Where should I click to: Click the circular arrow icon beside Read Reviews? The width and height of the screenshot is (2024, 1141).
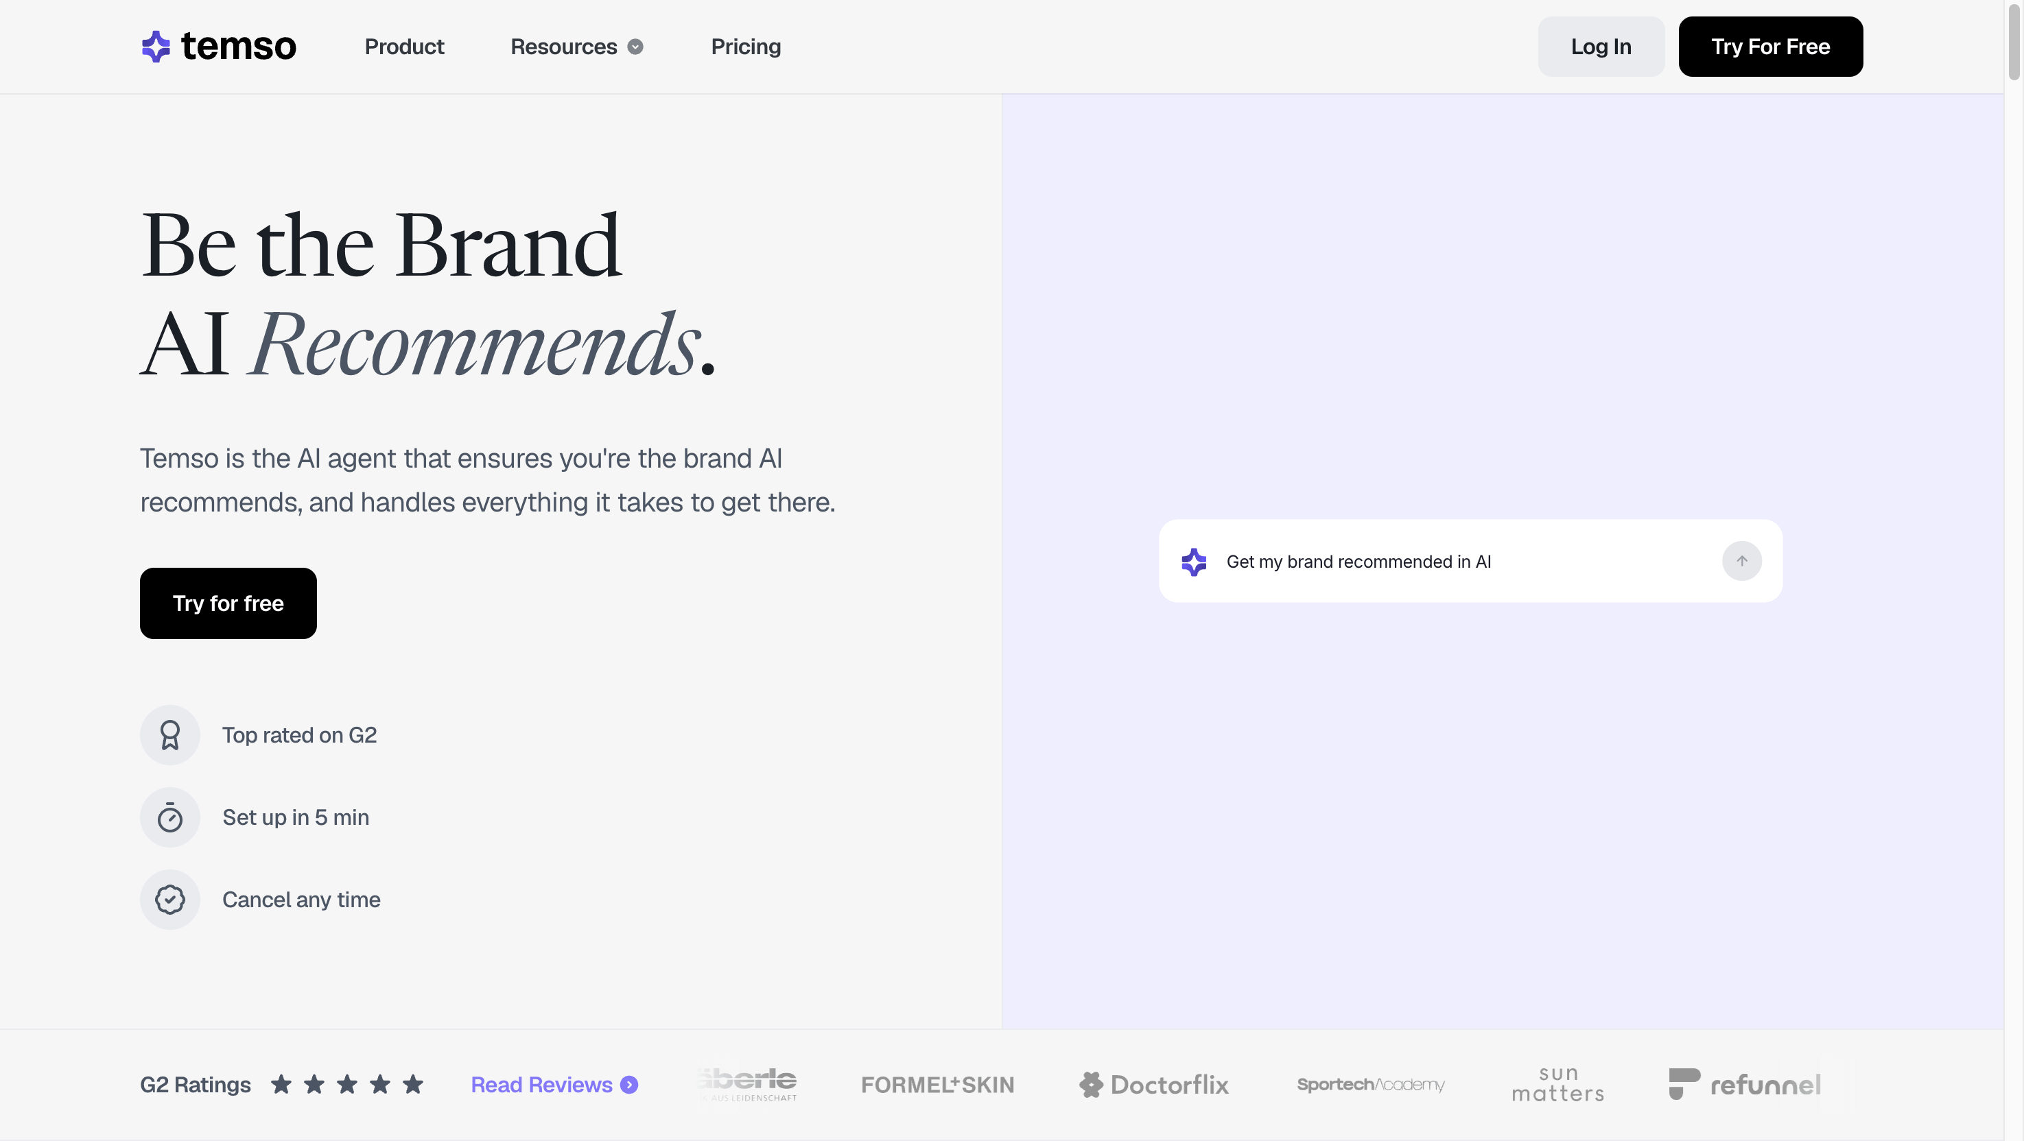click(x=628, y=1085)
